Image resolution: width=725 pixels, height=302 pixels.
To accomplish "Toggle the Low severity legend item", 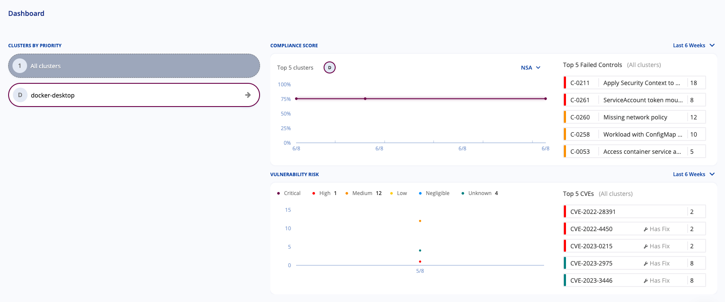I will click(x=398, y=193).
